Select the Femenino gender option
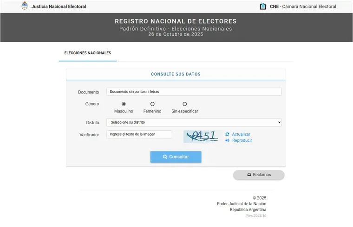353x227 pixels. pyautogui.click(x=152, y=104)
